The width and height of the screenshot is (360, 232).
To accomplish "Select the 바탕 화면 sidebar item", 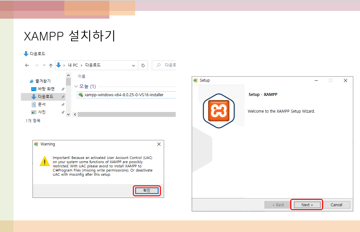I will 43,89.
